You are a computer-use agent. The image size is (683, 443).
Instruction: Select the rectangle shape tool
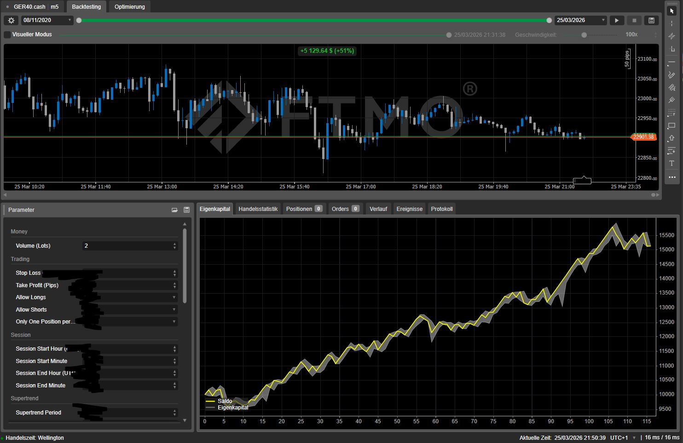point(671,125)
